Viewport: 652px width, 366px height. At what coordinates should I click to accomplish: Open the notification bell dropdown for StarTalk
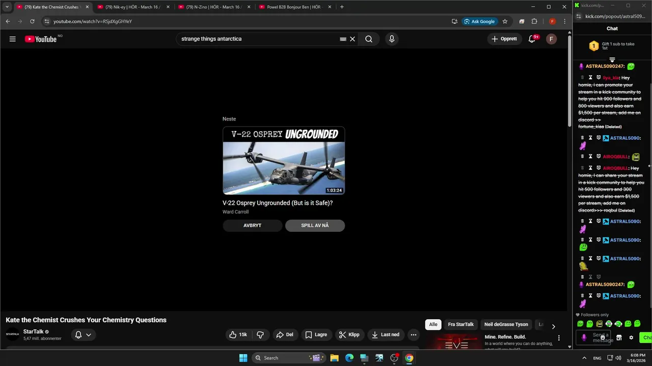(83, 334)
